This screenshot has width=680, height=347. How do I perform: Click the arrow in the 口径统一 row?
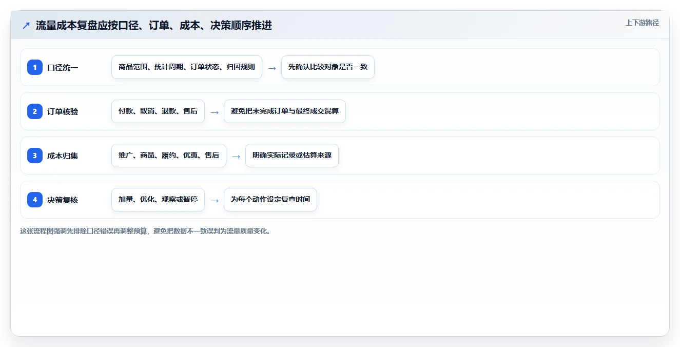[x=272, y=68]
